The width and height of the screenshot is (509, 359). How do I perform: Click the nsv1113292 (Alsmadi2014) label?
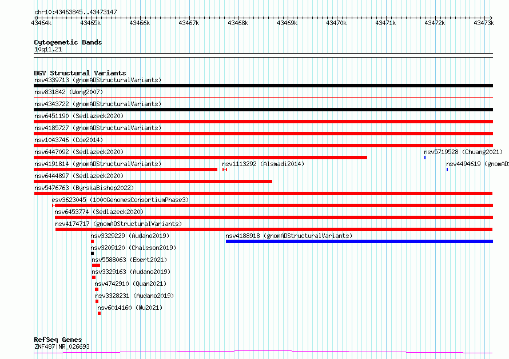point(263,164)
